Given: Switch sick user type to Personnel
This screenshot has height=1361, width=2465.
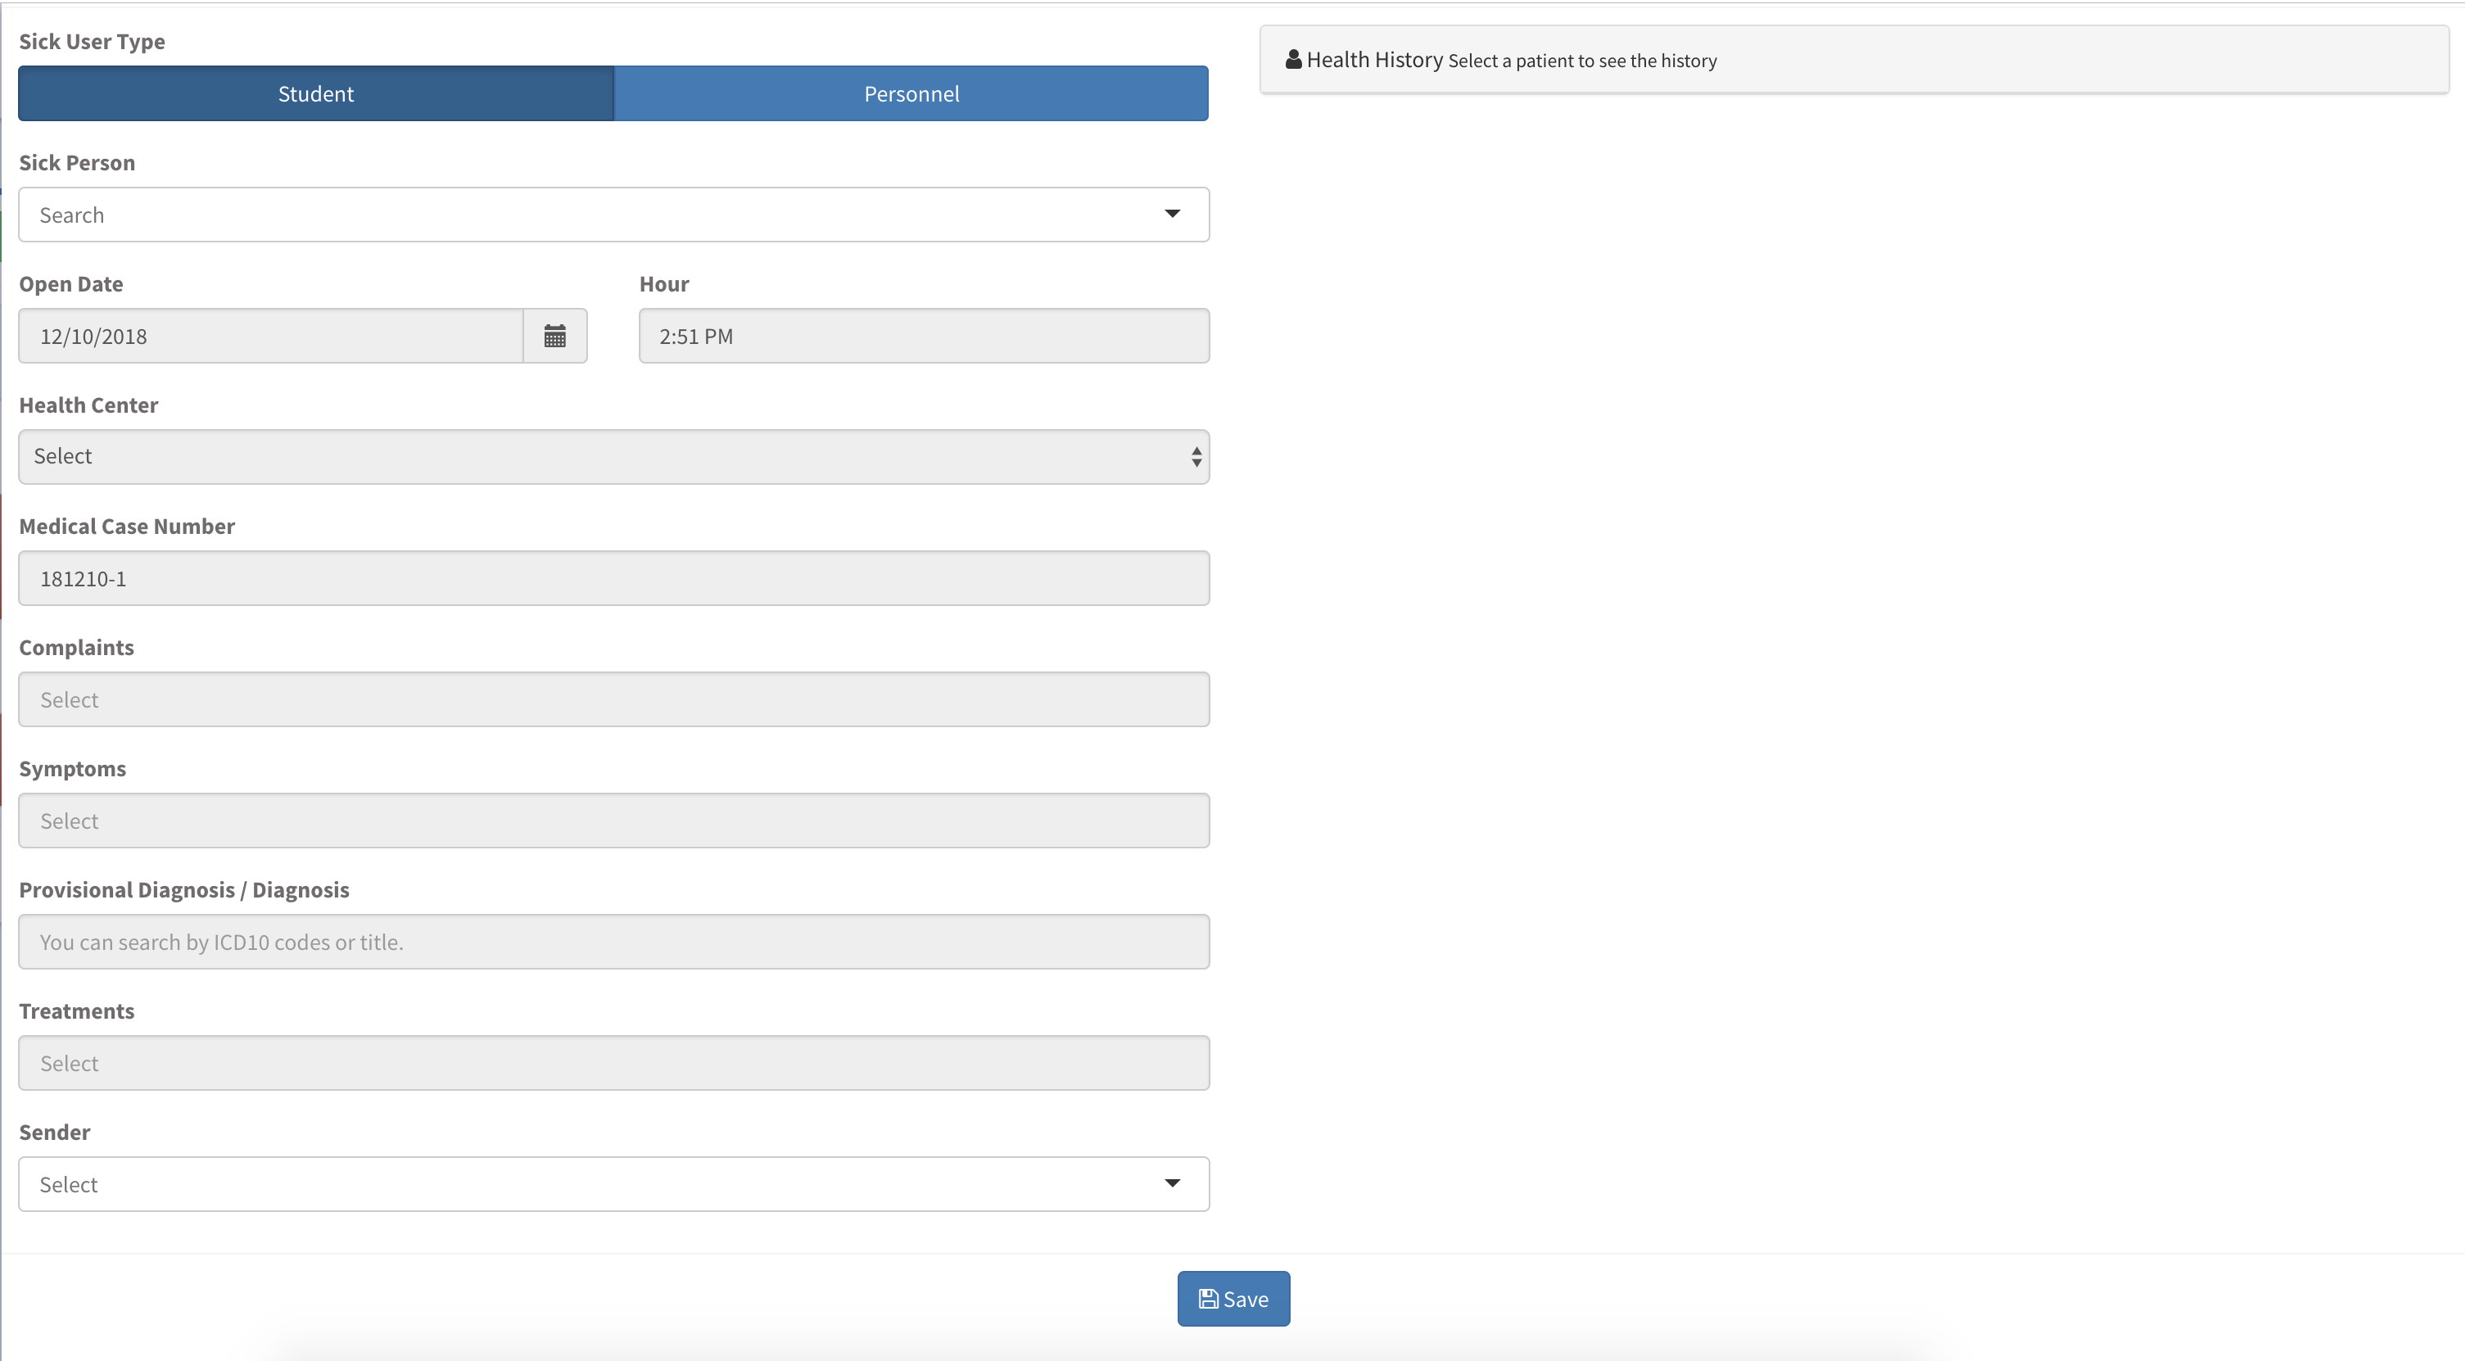Looking at the screenshot, I should [x=911, y=94].
